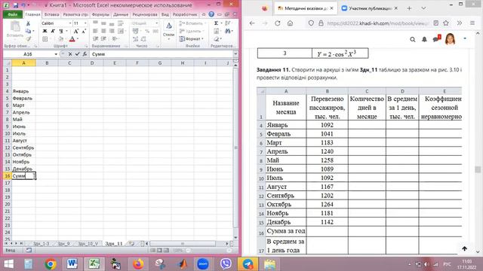Screen dimensions: 483x271
Task: Open Google Chrome from the taskbar
Action: [51, 264]
